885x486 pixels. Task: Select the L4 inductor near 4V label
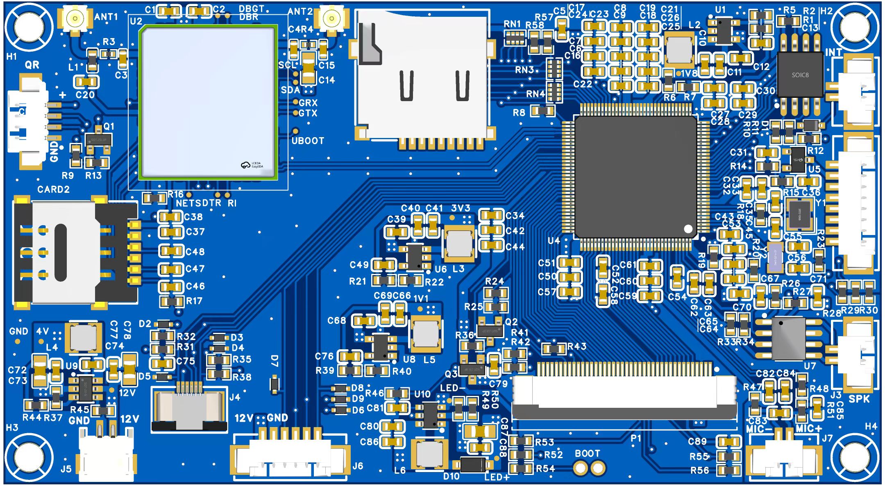tap(83, 337)
